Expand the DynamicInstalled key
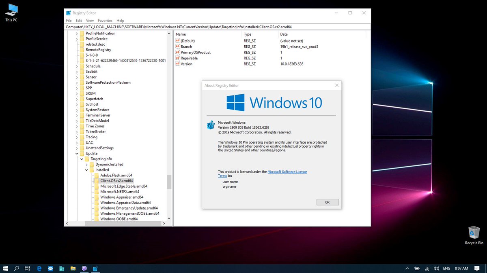The image size is (487, 273). tap(86, 165)
